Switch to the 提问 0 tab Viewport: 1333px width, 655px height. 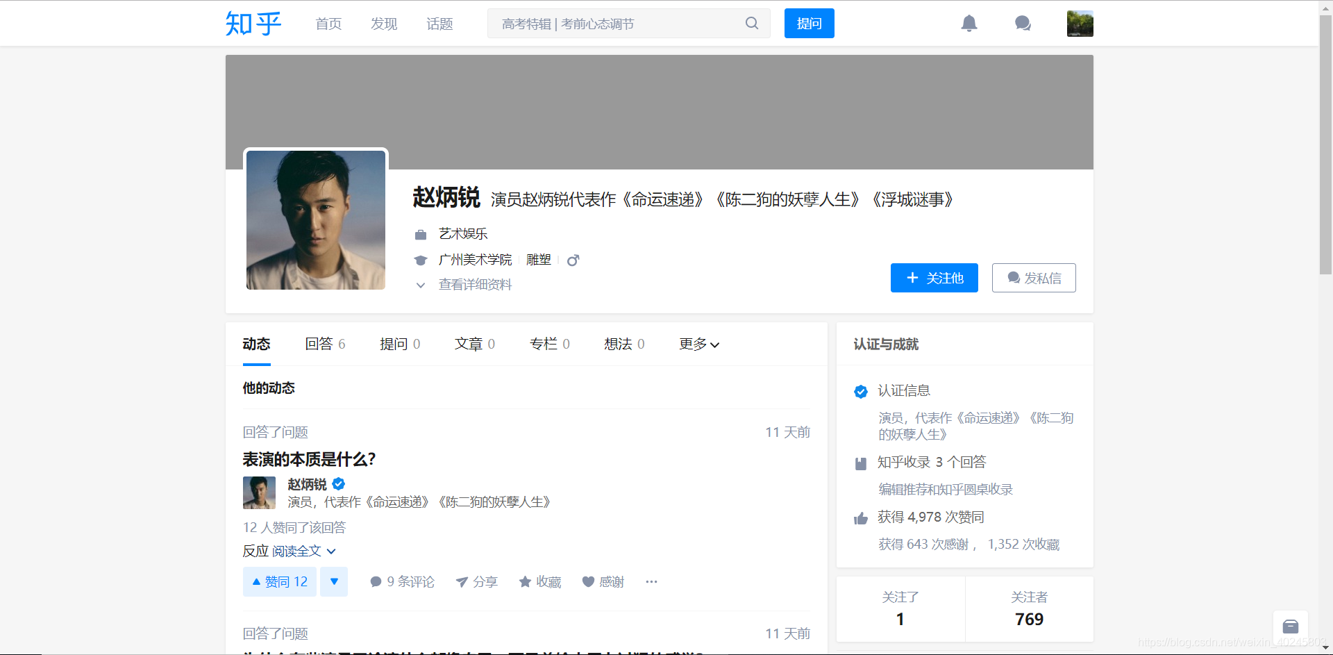(x=400, y=345)
